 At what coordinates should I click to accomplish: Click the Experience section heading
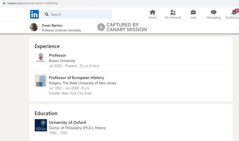pyautogui.click(x=47, y=46)
